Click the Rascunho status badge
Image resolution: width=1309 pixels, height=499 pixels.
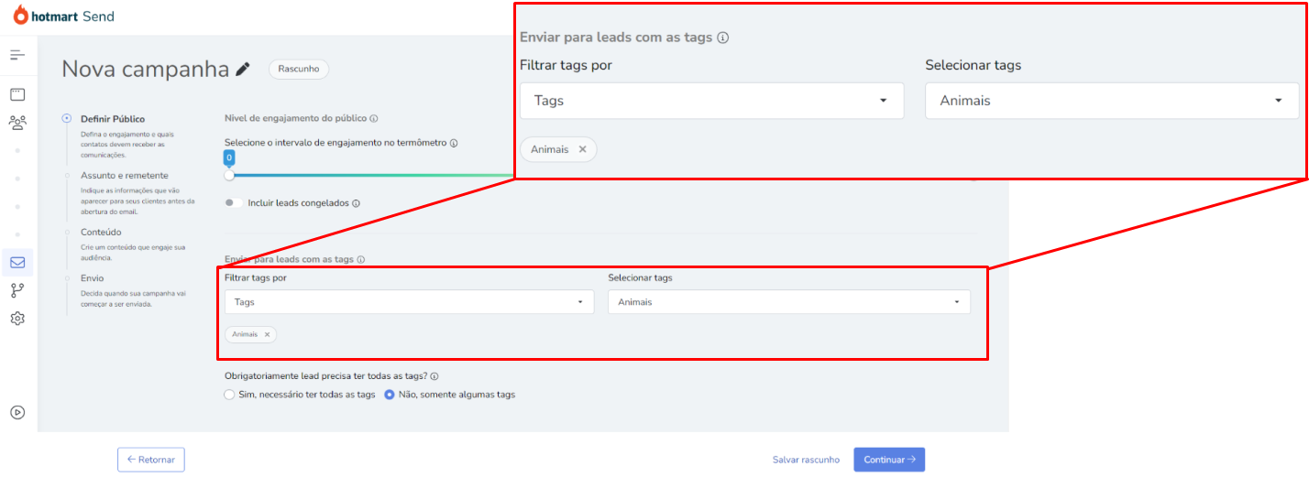pos(298,69)
